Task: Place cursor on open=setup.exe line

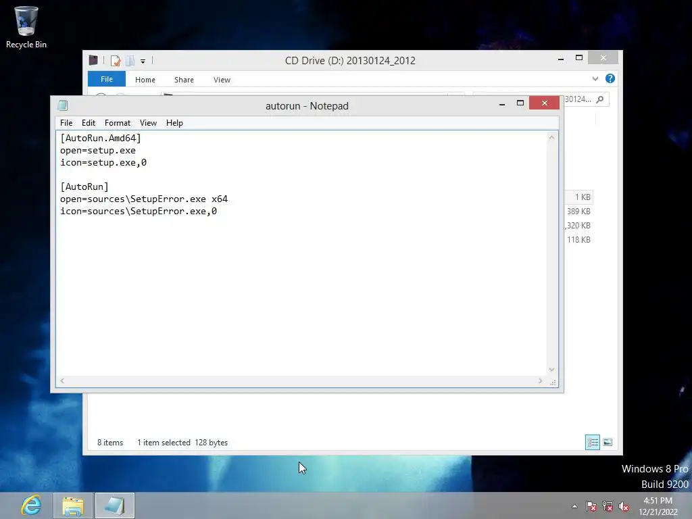Action: 98,151
